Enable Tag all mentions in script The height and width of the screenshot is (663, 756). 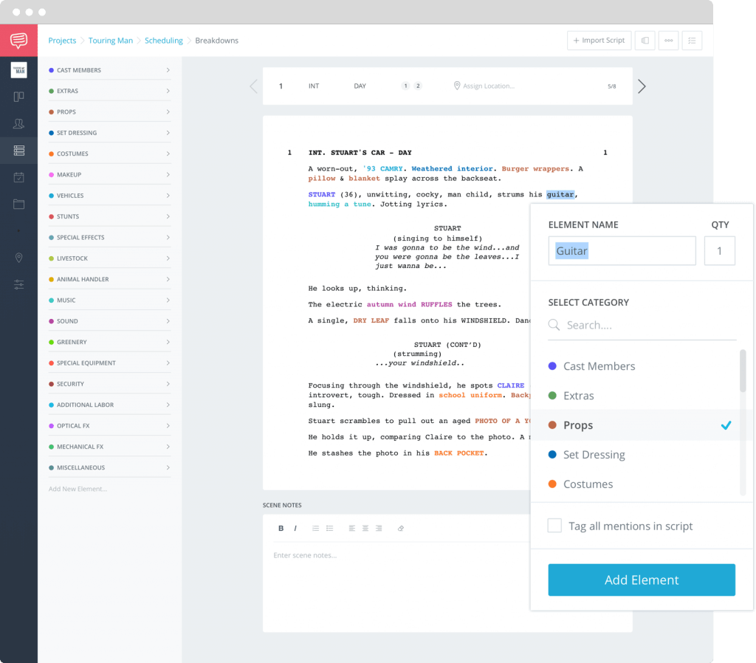click(x=554, y=526)
